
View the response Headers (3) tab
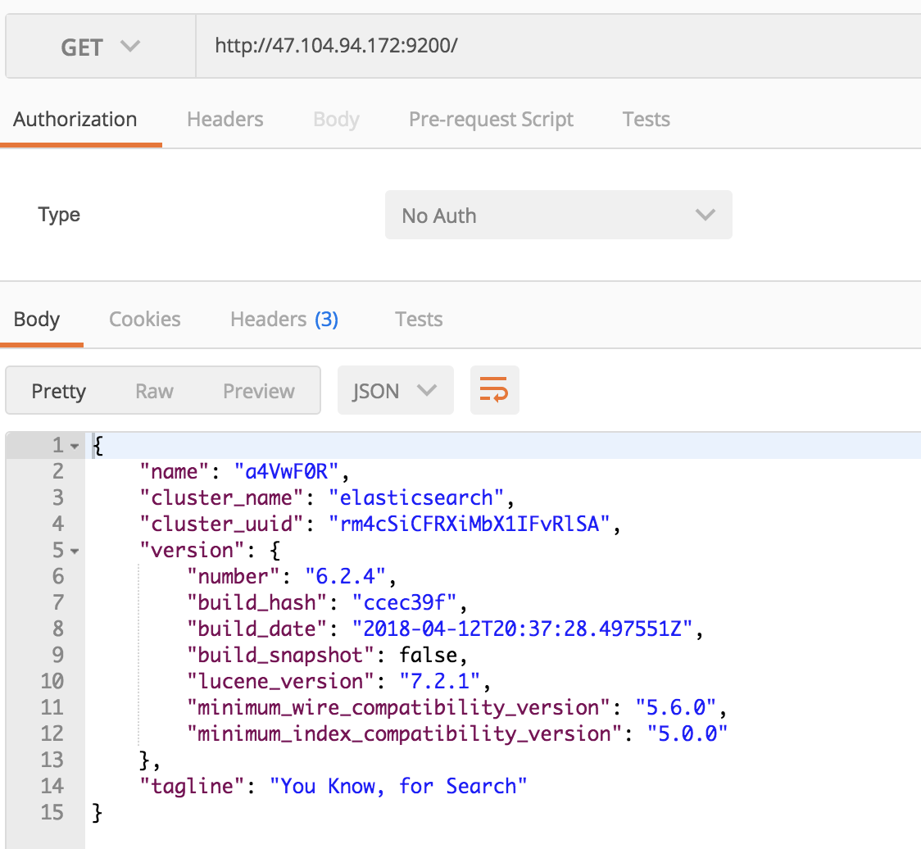[284, 320]
